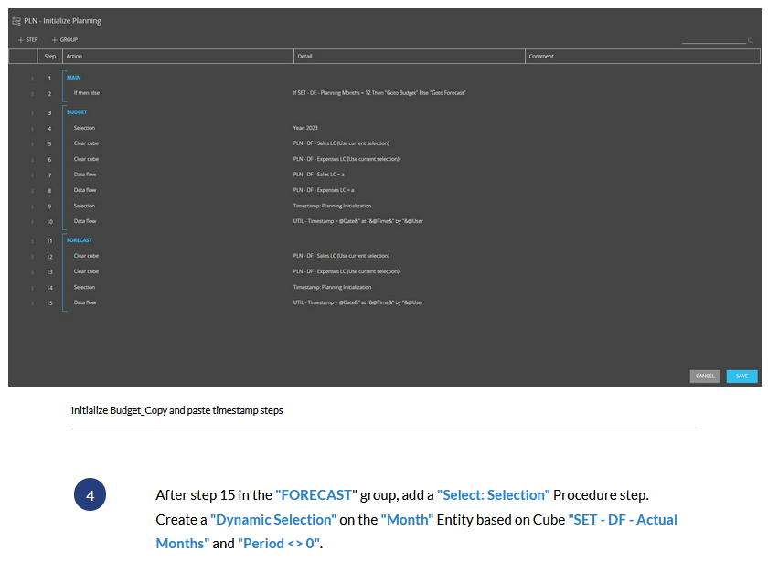The width and height of the screenshot is (768, 562).
Task: Click step 15 Data flow action
Action: (85, 302)
